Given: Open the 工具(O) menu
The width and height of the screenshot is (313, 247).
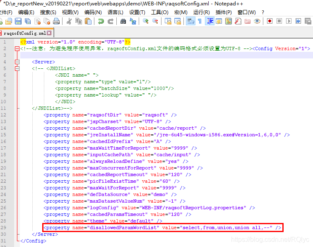Looking at the screenshot, I should point(160,12).
